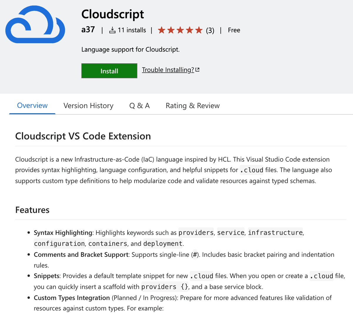Open publisher a37 link
The width and height of the screenshot is (353, 318).
[x=88, y=30]
